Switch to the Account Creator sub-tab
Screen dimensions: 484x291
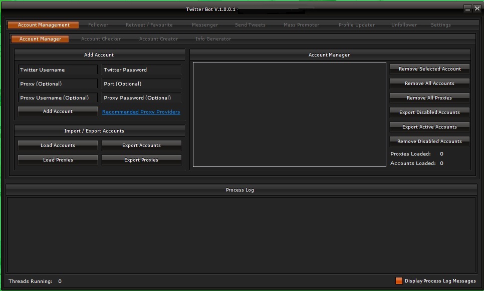point(158,39)
